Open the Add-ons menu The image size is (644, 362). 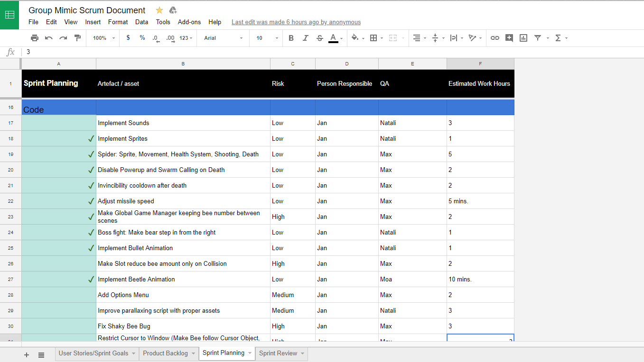coord(189,22)
